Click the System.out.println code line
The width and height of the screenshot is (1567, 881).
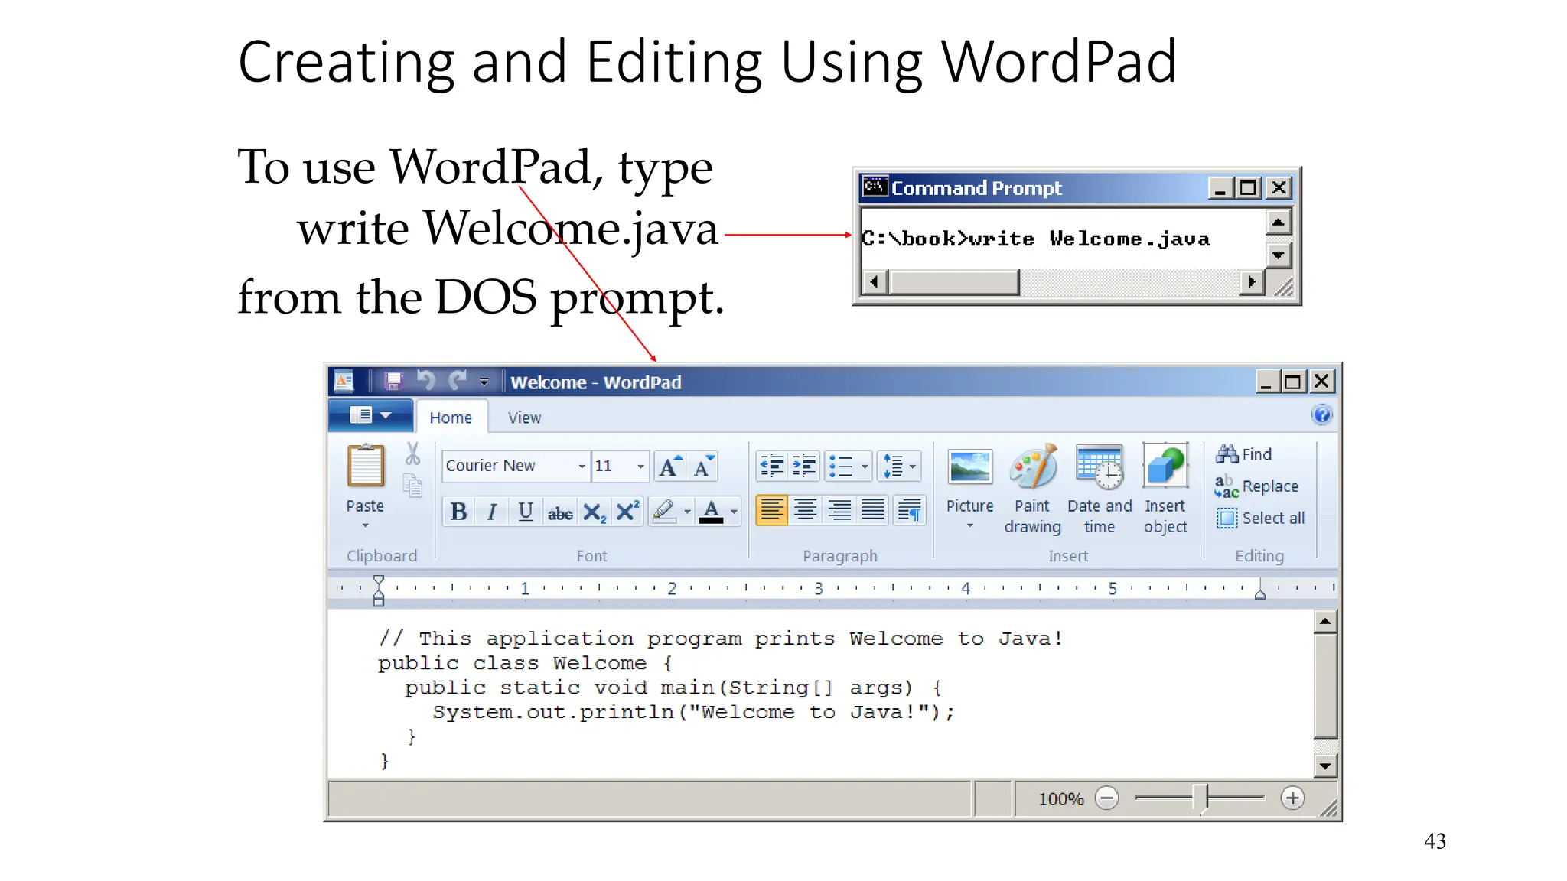coord(693,713)
